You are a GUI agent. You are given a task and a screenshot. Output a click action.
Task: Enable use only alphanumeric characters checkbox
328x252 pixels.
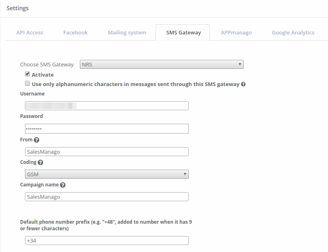(x=27, y=84)
